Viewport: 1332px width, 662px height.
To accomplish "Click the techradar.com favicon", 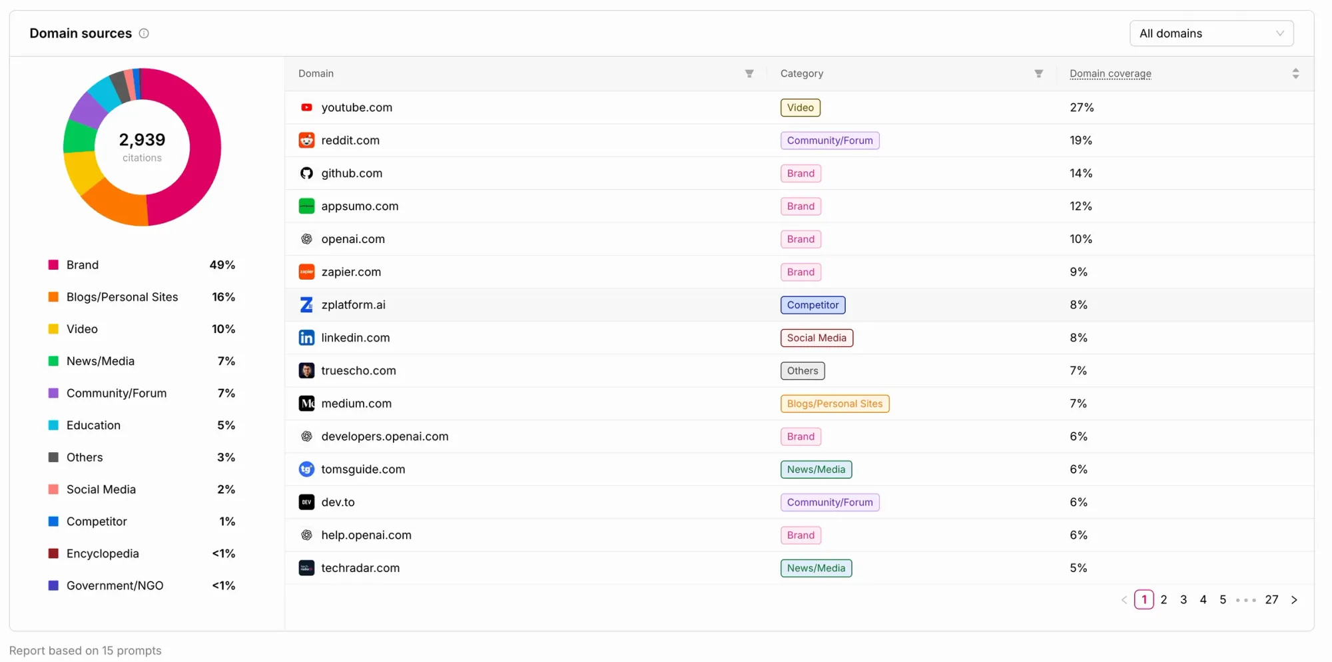I will 306,568.
